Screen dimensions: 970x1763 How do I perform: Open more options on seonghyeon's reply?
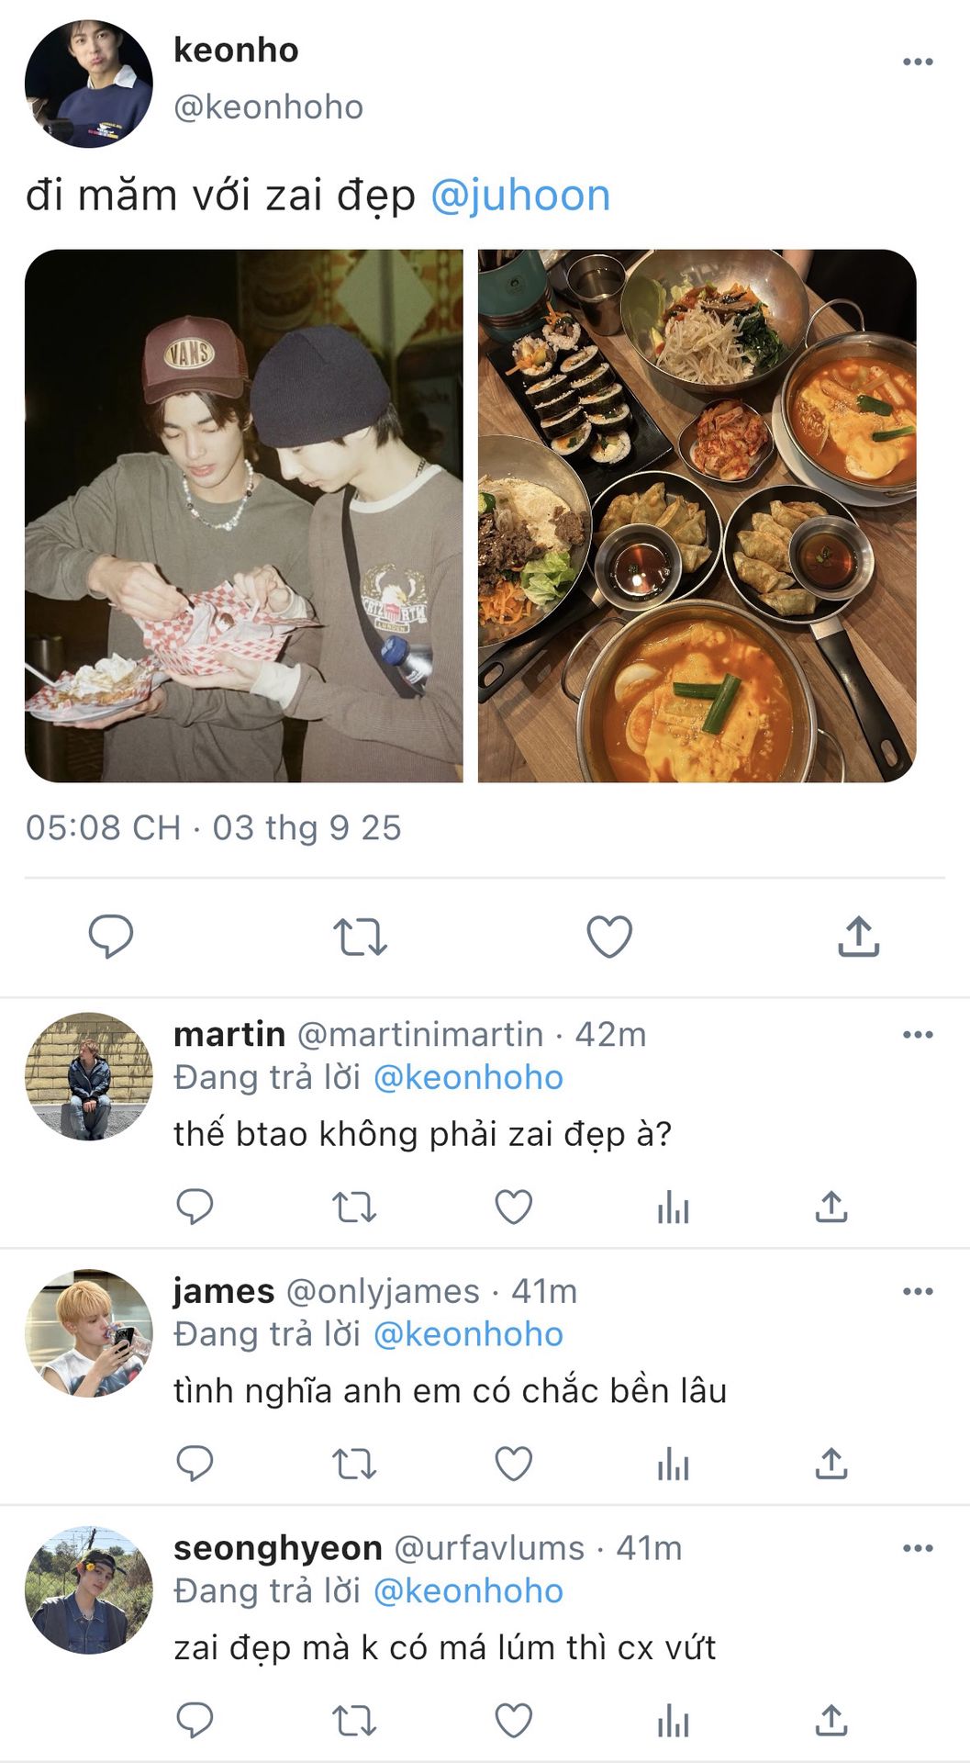tap(918, 1549)
